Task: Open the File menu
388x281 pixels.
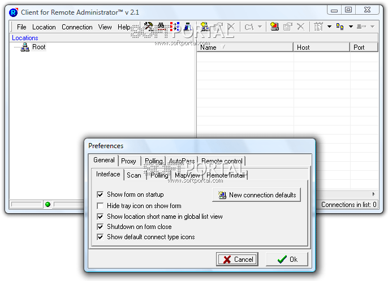Action: (x=21, y=27)
